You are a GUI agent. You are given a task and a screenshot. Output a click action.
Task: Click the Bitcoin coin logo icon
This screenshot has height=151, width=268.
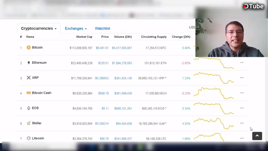tap(28, 47)
